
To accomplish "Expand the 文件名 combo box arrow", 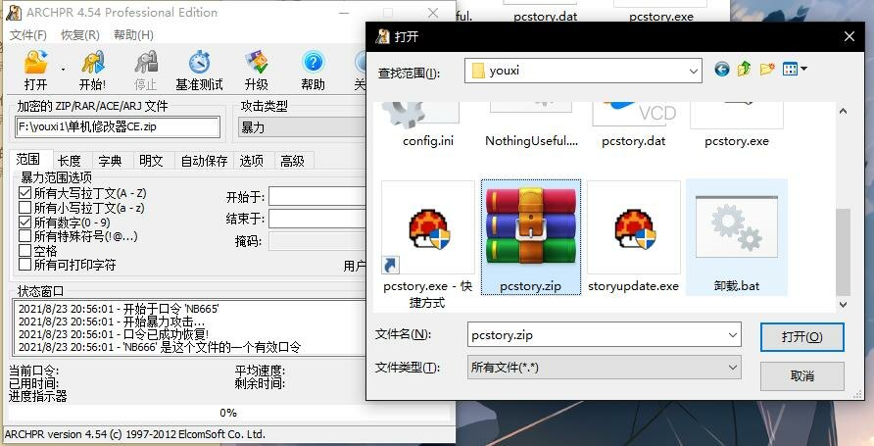I will pyautogui.click(x=733, y=335).
